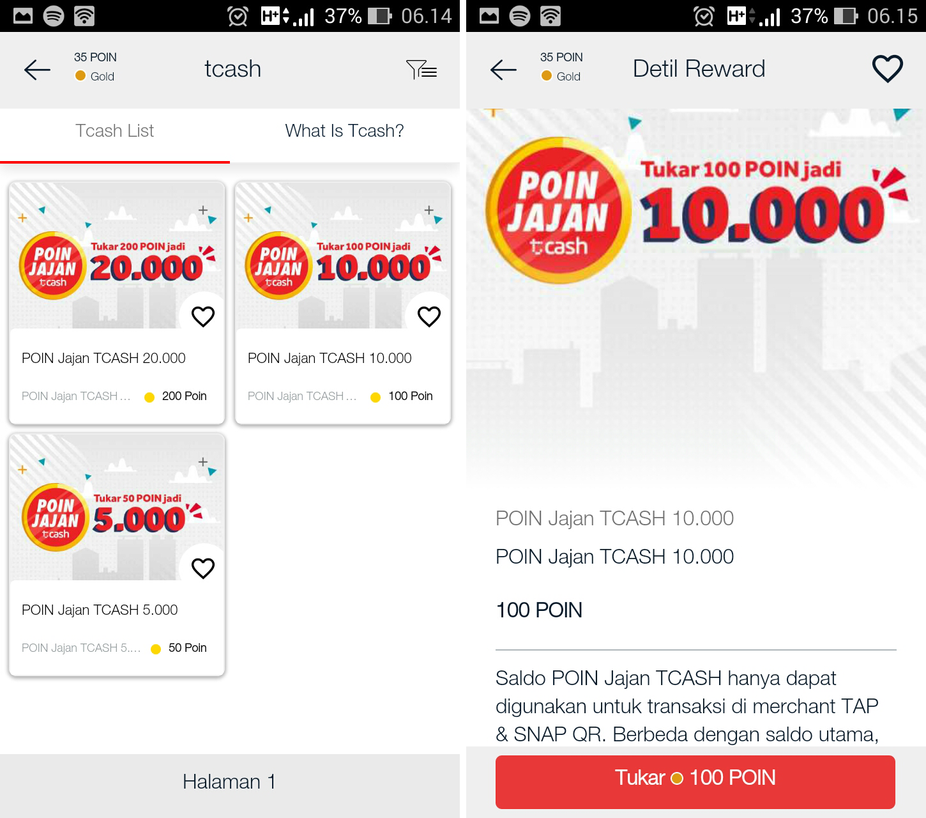Open the 10.000 reward banner in list
This screenshot has width=926, height=818.
pyautogui.click(x=343, y=256)
